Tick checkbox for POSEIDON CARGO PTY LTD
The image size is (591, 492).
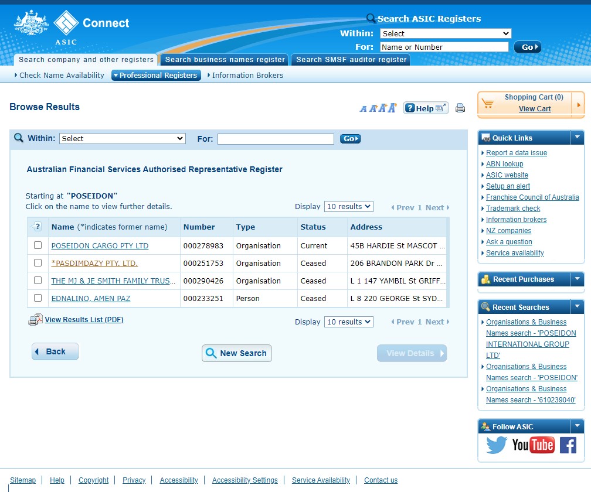tap(38, 245)
